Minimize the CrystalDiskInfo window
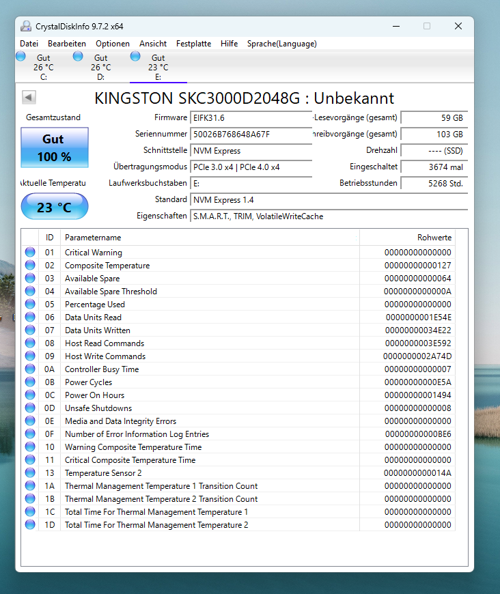Image resolution: width=500 pixels, height=594 pixels. [396, 26]
